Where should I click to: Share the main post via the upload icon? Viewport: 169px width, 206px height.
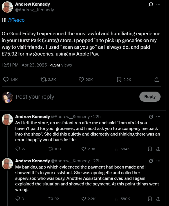coord(157,79)
